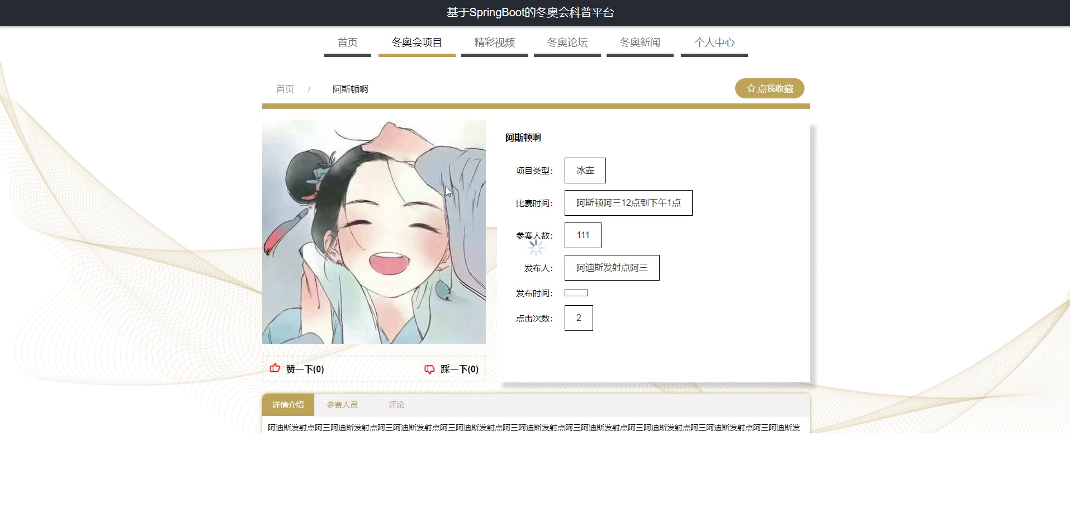Click the 首页 breadcrumb link
1070x521 pixels.
[x=285, y=89]
